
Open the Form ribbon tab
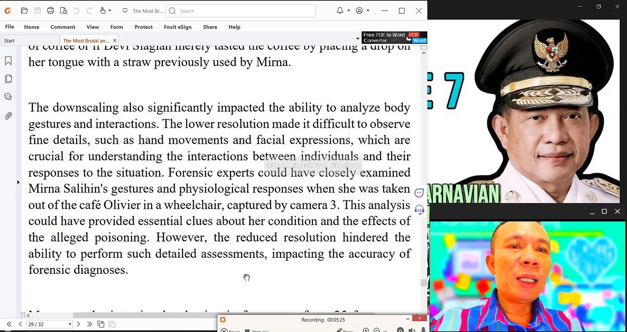click(117, 27)
